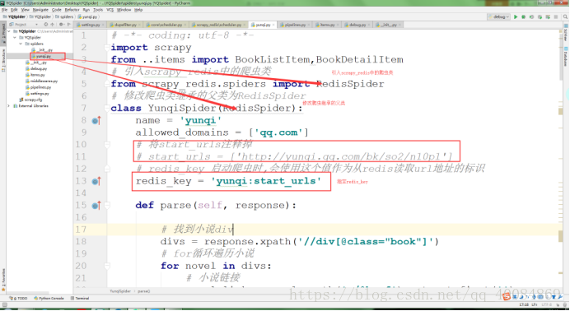This screenshot has height=311, width=570.
Task: Close the yunqi.py editor tab
Action: [274, 25]
